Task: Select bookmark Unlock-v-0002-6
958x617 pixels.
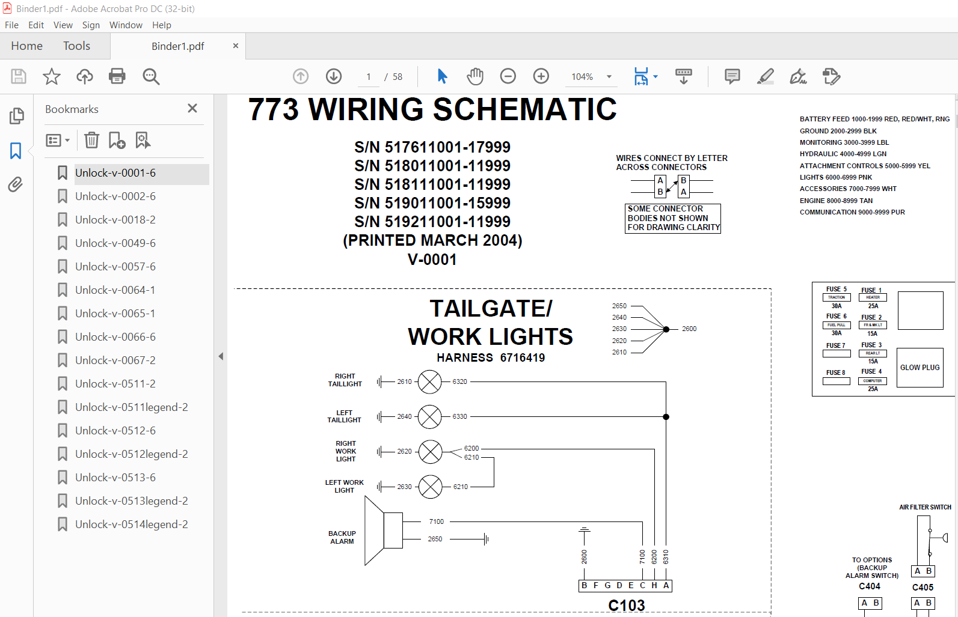Action: [115, 196]
